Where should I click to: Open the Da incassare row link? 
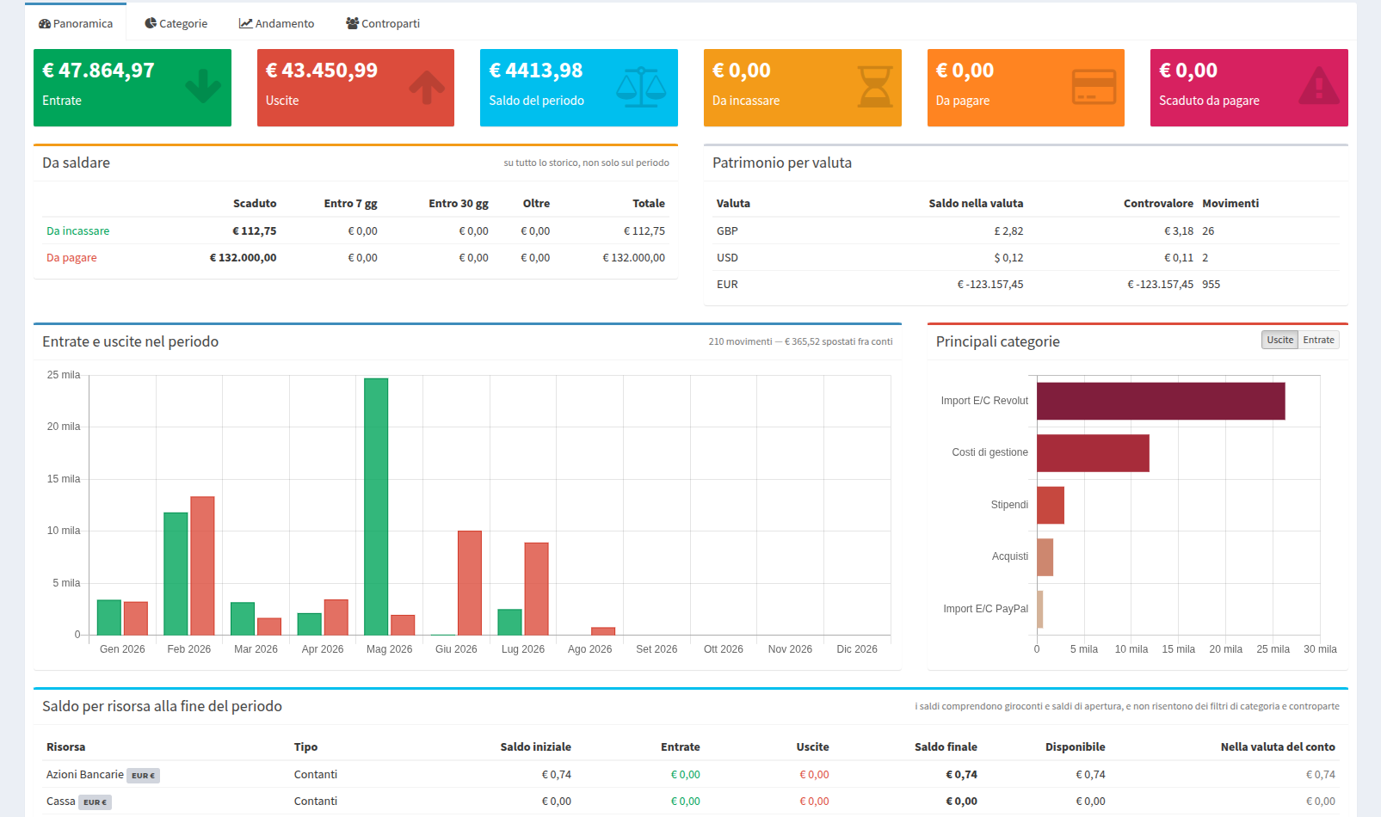pyautogui.click(x=77, y=230)
